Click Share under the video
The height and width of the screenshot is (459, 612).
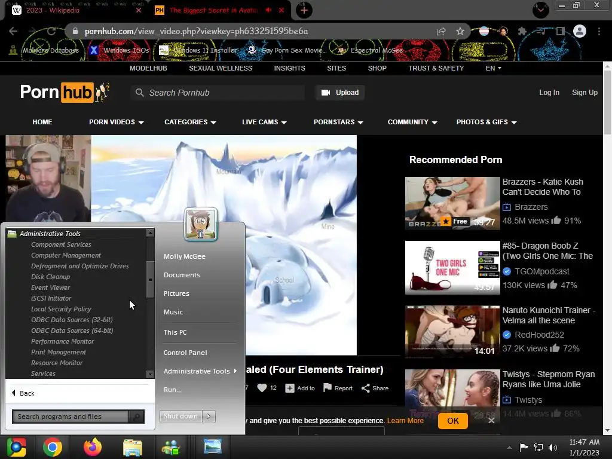(x=375, y=388)
